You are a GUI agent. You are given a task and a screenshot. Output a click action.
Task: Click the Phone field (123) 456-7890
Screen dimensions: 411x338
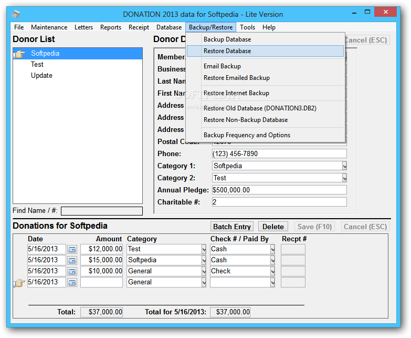pos(279,154)
